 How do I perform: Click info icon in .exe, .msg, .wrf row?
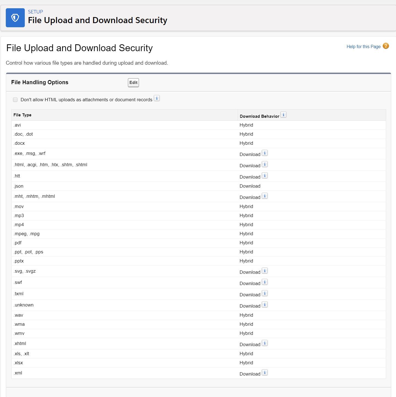tap(265, 153)
